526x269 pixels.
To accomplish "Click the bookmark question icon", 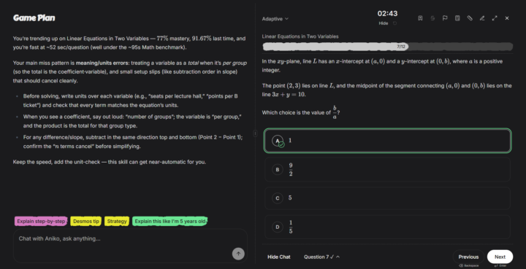I will point(420,18).
